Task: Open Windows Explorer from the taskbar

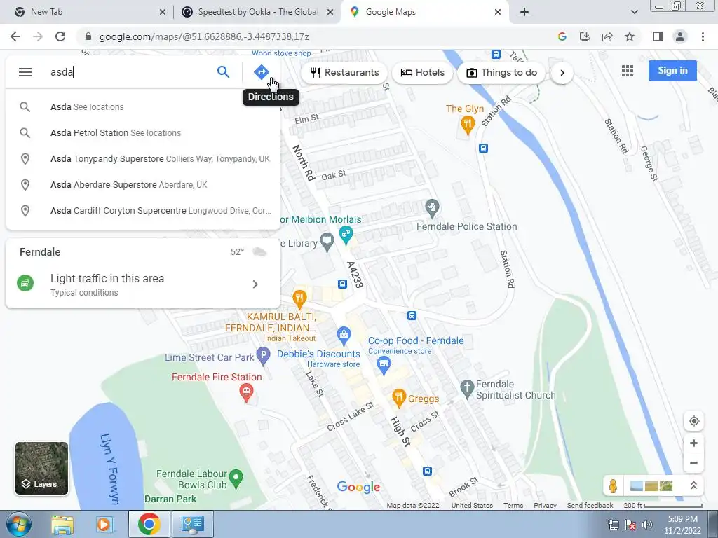Action: tap(62, 525)
